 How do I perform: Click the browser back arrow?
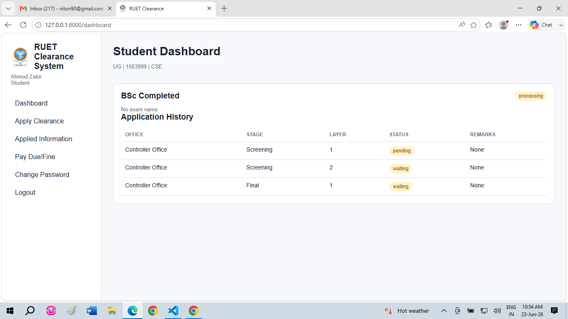click(8, 25)
